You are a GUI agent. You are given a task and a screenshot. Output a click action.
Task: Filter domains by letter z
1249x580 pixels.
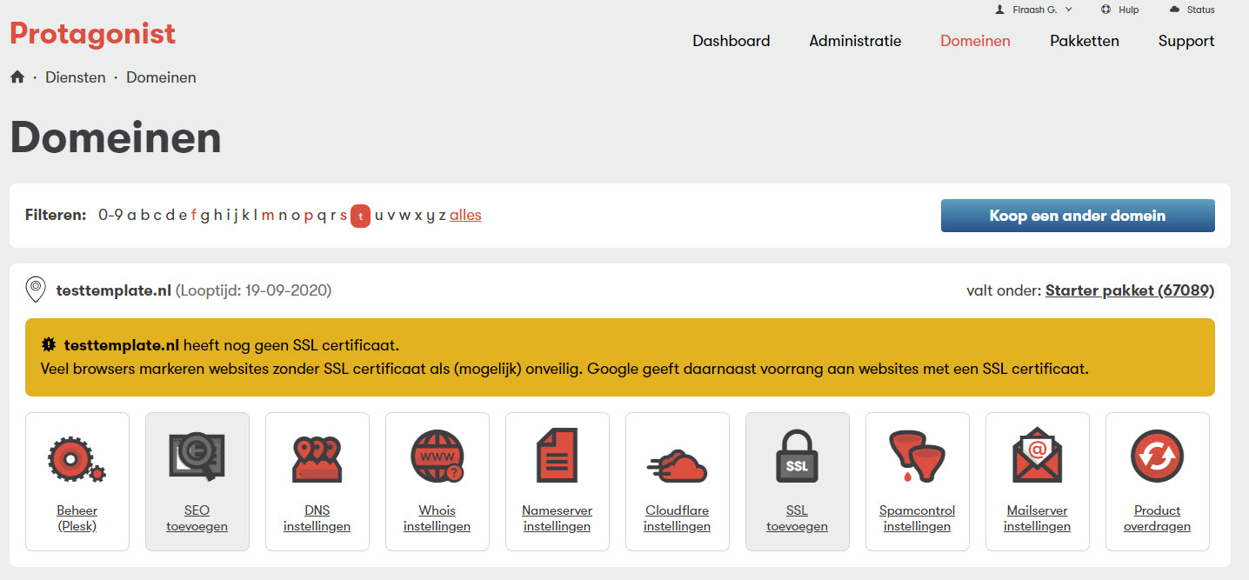pyautogui.click(x=442, y=216)
